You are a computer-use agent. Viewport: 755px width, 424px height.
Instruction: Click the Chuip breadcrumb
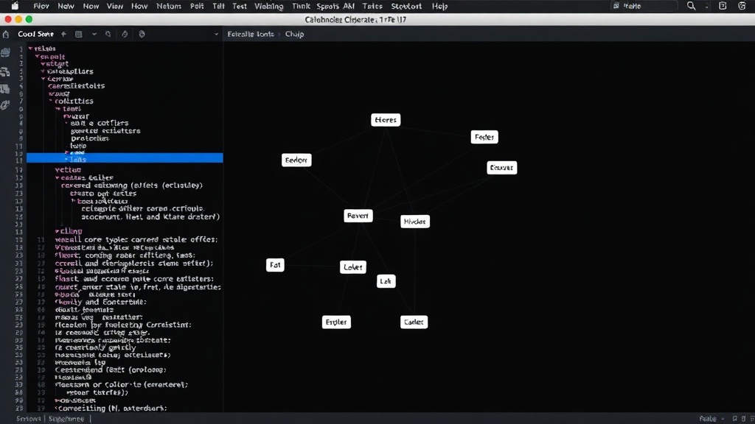click(x=294, y=34)
